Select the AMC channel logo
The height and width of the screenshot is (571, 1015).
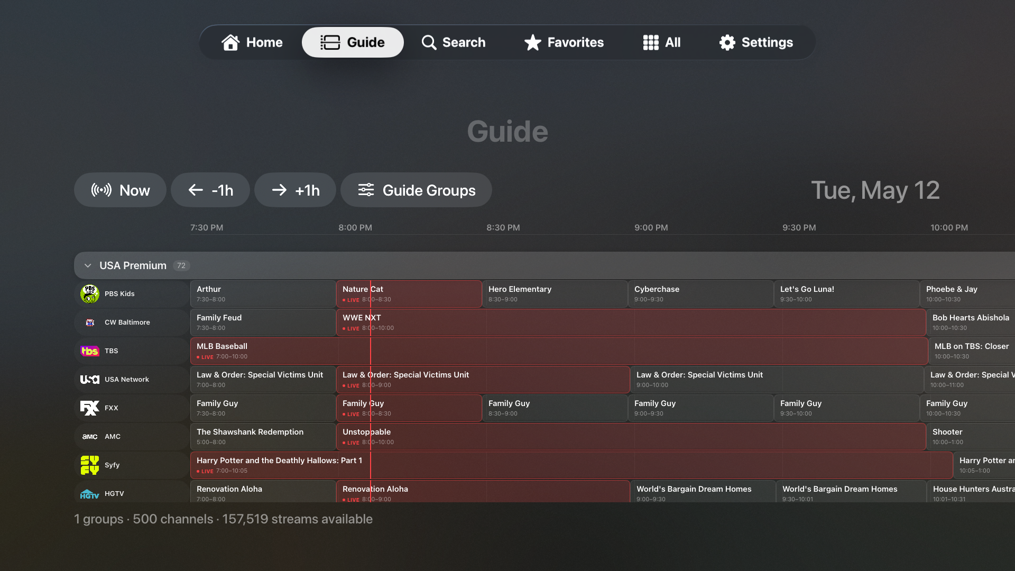pos(90,437)
